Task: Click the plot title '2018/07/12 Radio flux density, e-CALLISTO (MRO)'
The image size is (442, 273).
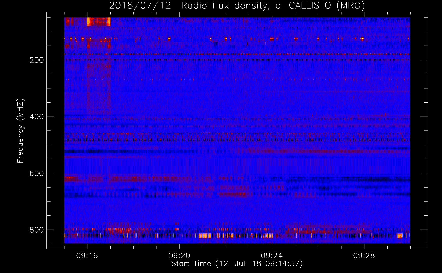Action: click(237, 5)
